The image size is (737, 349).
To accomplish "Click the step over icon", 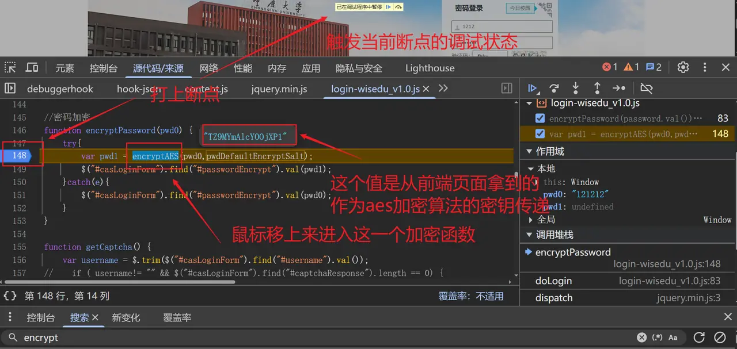I will point(554,88).
